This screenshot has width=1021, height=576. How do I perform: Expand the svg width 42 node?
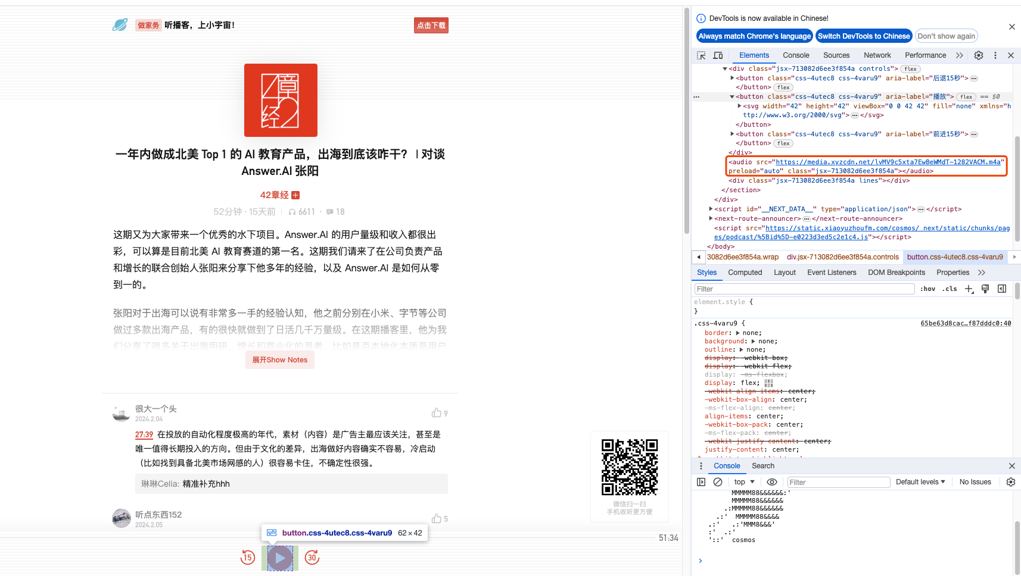click(x=740, y=106)
